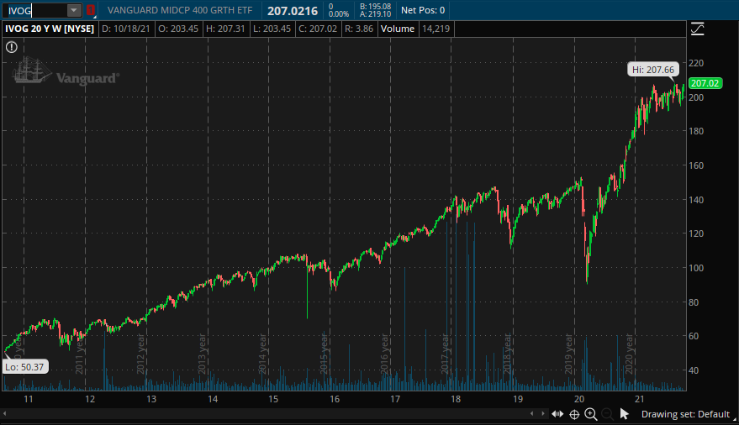Click the zoom in magnifier icon
The width and height of the screenshot is (739, 425).
click(590, 414)
